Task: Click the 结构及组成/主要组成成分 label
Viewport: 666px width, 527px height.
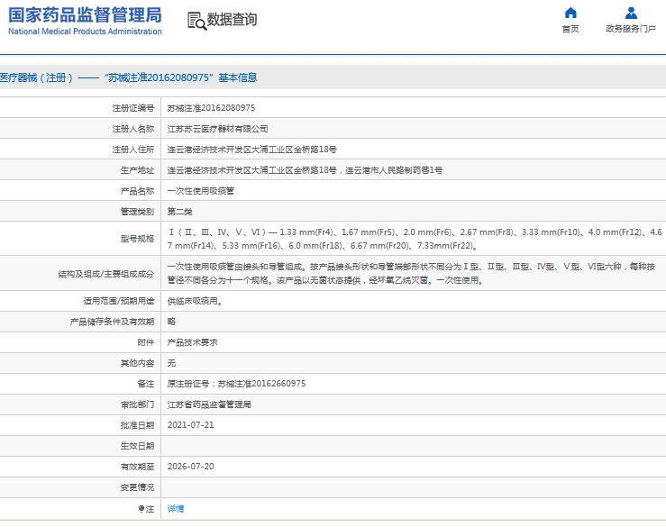Action: [106, 274]
